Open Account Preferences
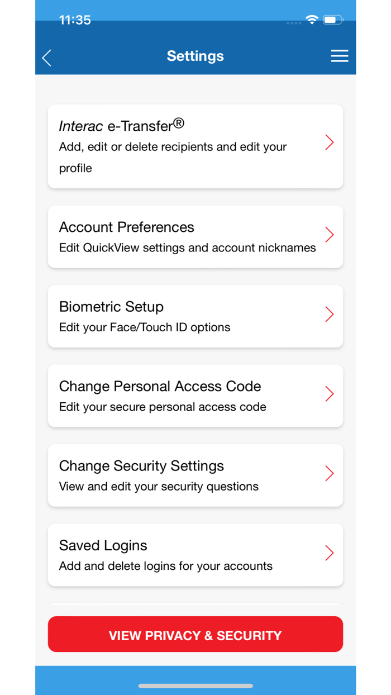The width and height of the screenshot is (391, 695). 195,237
